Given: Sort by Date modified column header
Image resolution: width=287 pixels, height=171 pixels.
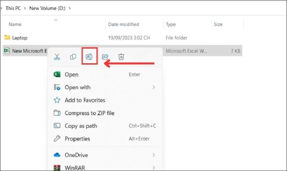Looking at the screenshot, I should click(x=123, y=24).
